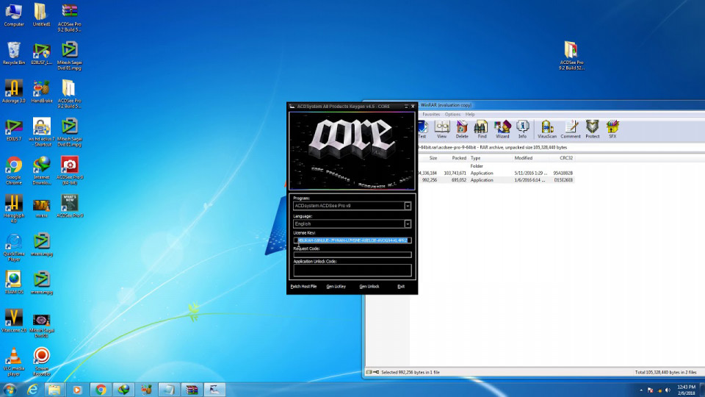Viewport: 705px width, 397px height.
Task: Select the Internet Download Manager desktop icon
Action: (41, 171)
